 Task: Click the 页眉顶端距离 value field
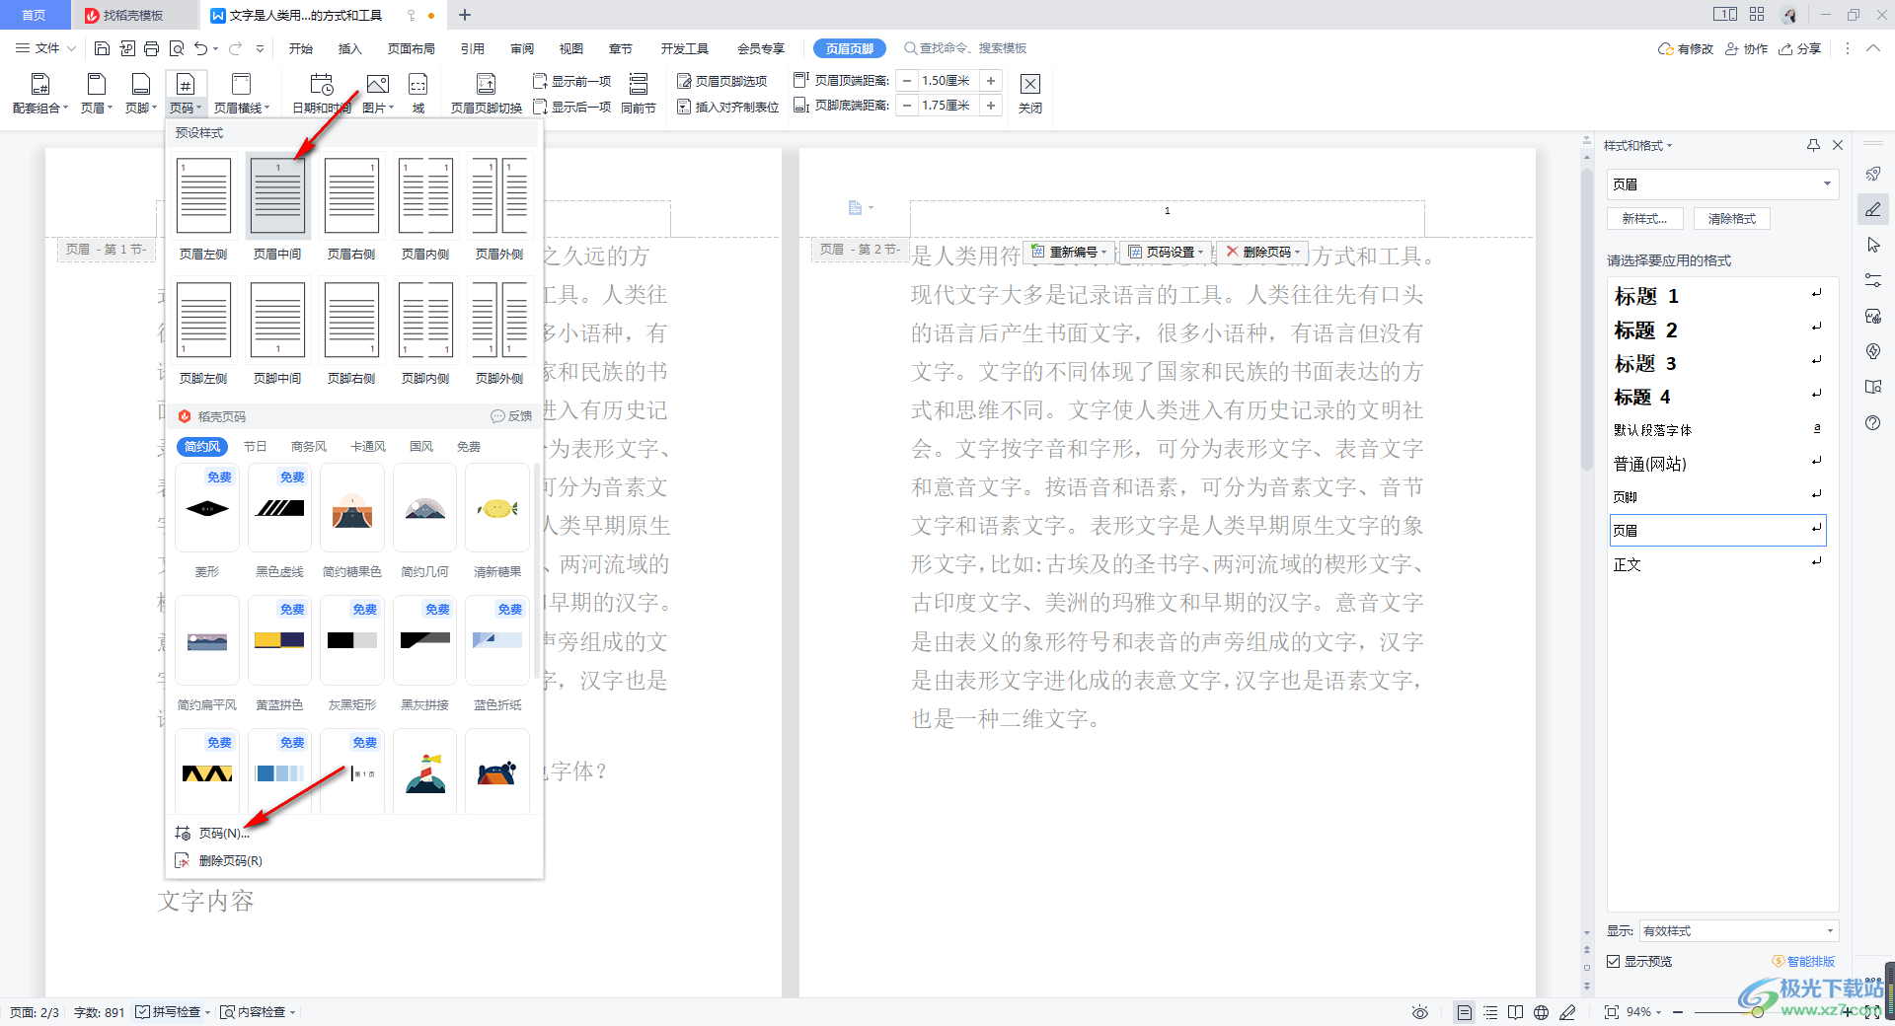pyautogui.click(x=947, y=81)
